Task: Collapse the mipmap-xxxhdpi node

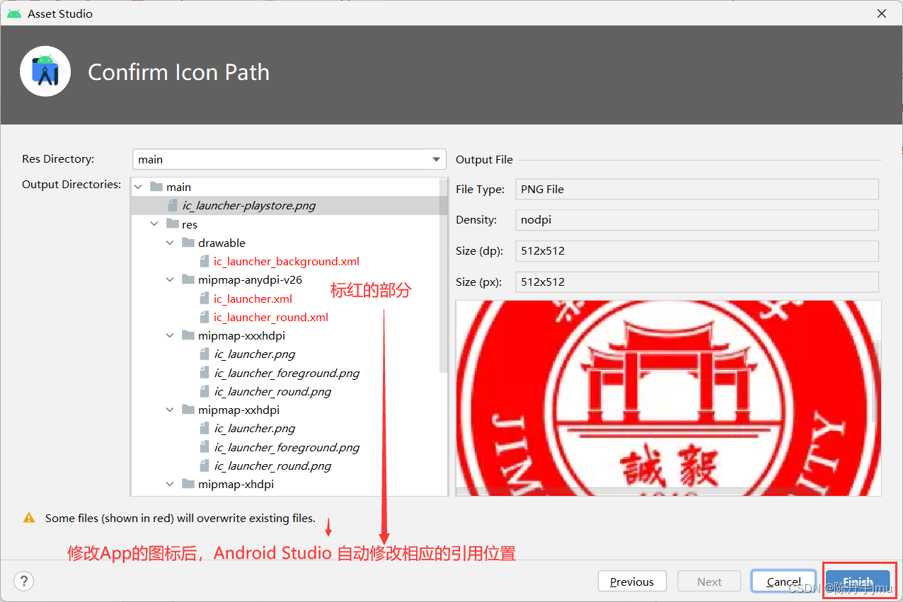Action: 170,335
